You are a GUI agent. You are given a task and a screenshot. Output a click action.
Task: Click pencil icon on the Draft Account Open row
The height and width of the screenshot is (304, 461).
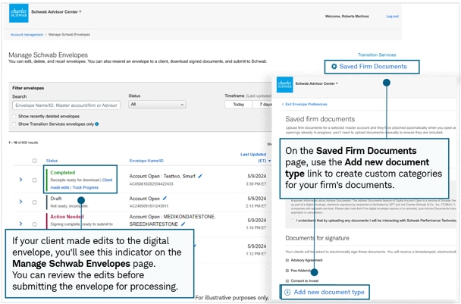165,199
